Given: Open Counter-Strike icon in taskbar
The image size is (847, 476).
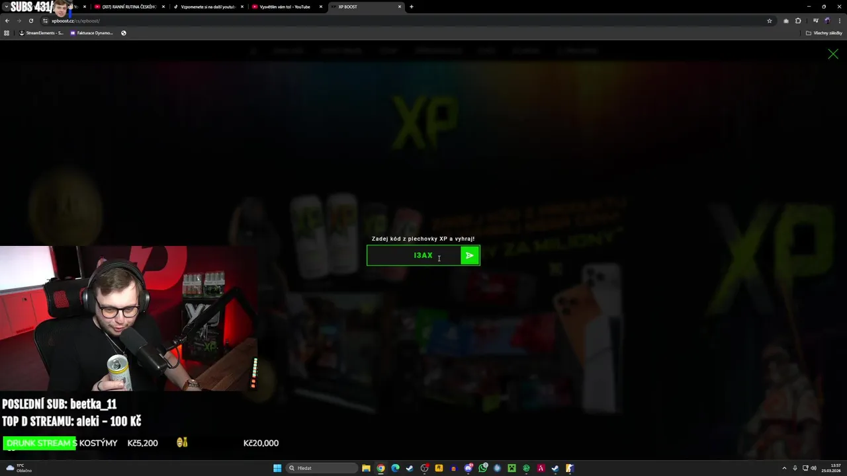Looking at the screenshot, I should click(570, 468).
